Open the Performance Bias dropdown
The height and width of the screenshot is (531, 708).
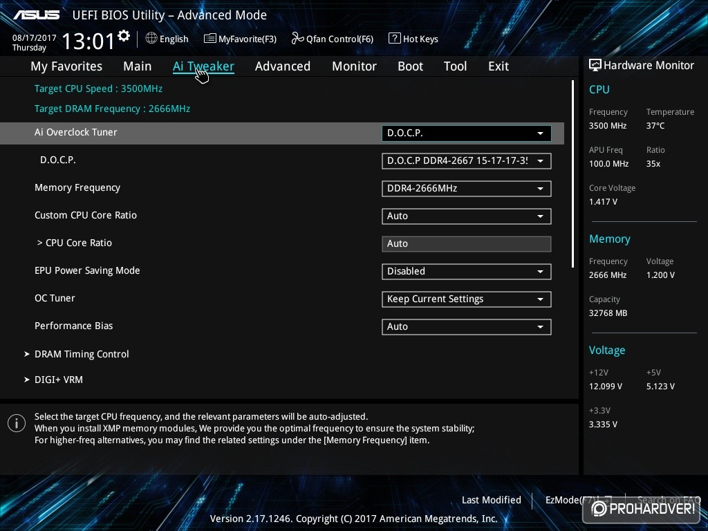coord(467,326)
